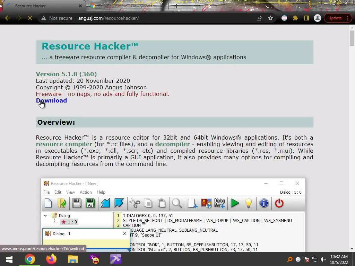Click the Add image resource icon
The height and width of the screenshot is (266, 355).
206,203
